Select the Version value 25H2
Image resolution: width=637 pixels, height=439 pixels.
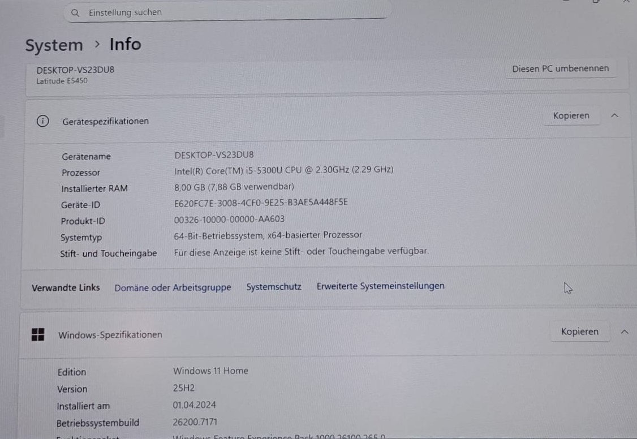point(184,388)
